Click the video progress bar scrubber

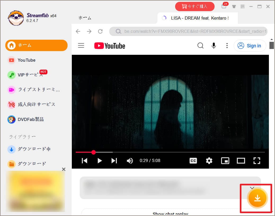(94, 152)
